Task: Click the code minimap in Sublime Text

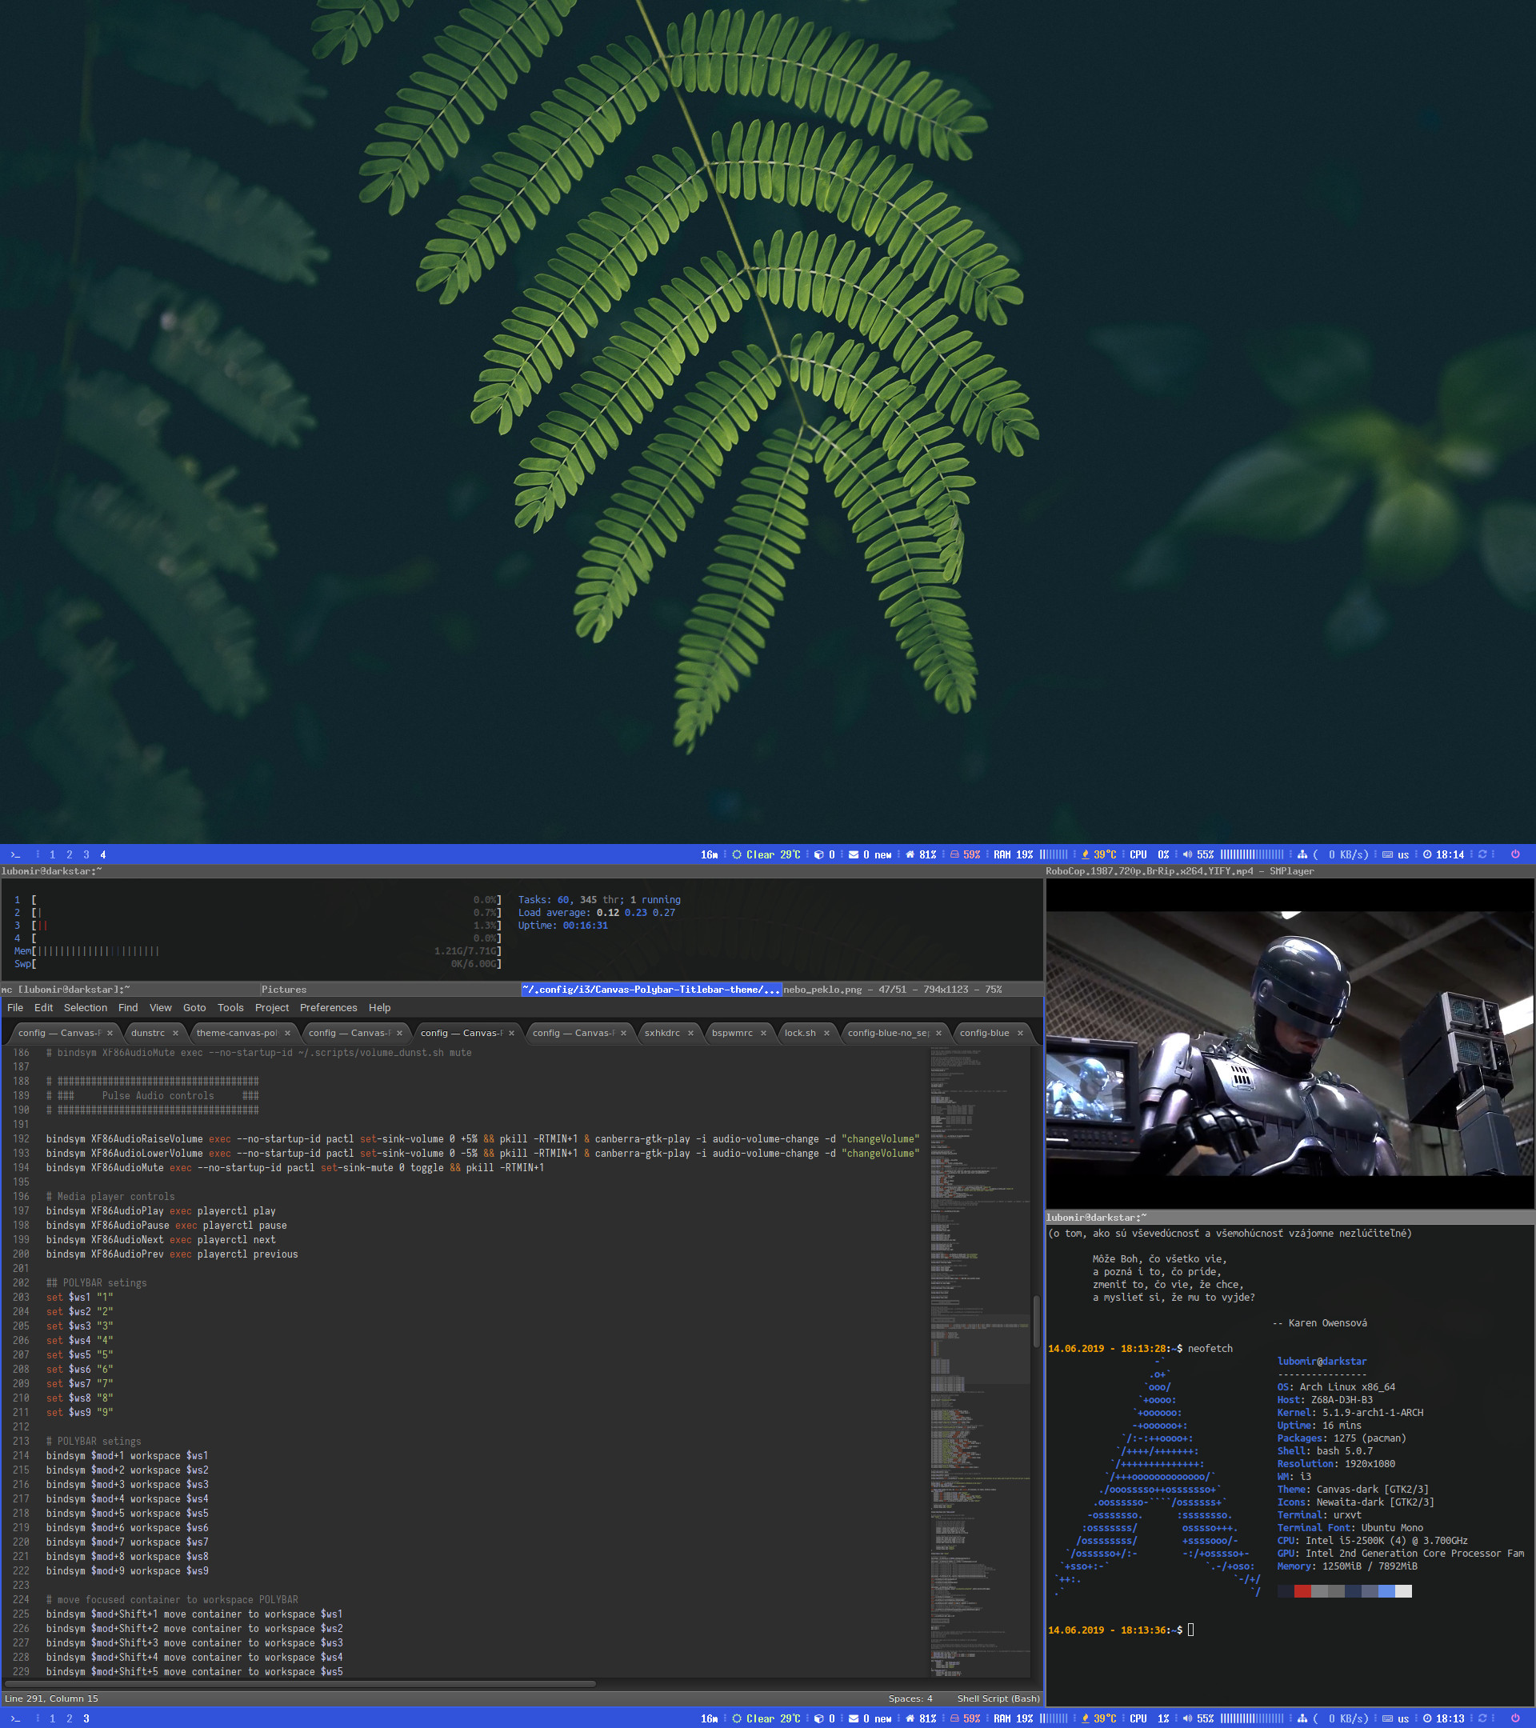Action: coord(981,1361)
